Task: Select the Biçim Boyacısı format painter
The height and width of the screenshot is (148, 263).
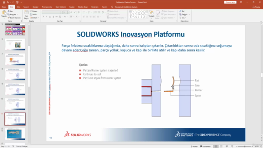Action: [x=14, y=18]
